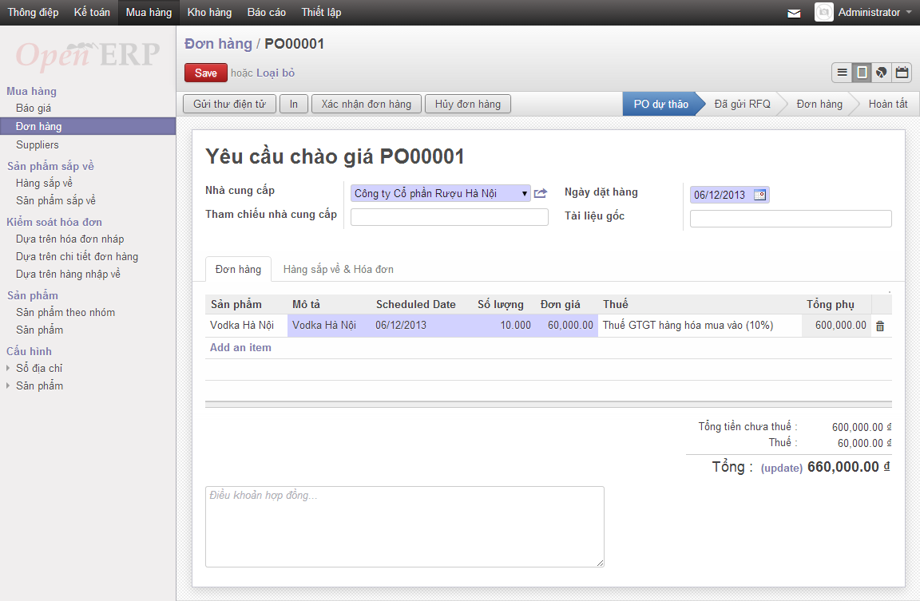Click the Tham chiếu nhà cung cấp field

click(x=450, y=217)
